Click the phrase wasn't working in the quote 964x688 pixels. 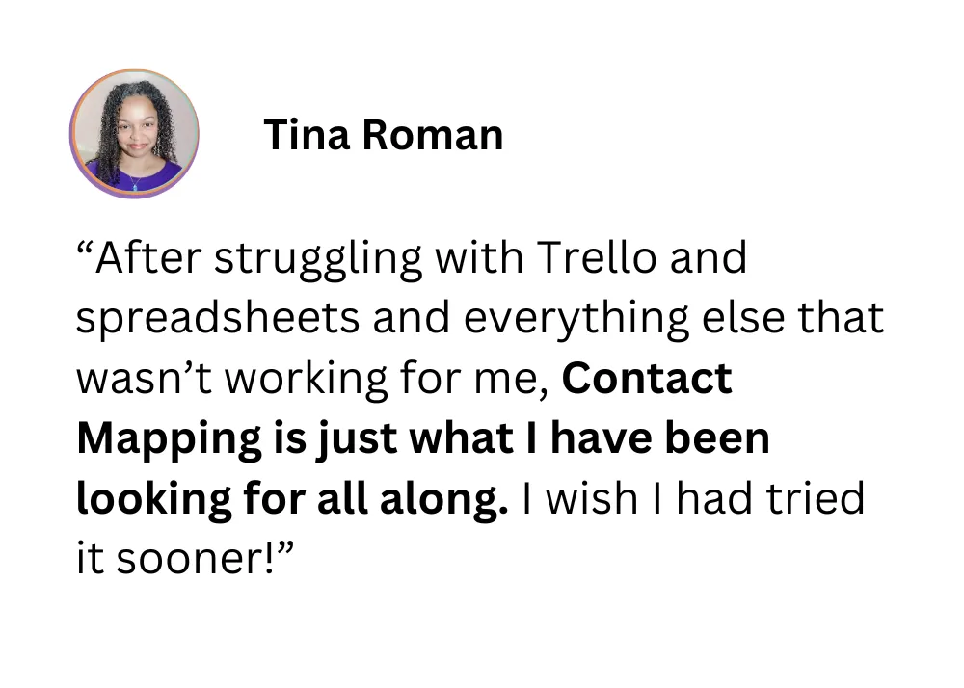(232, 379)
